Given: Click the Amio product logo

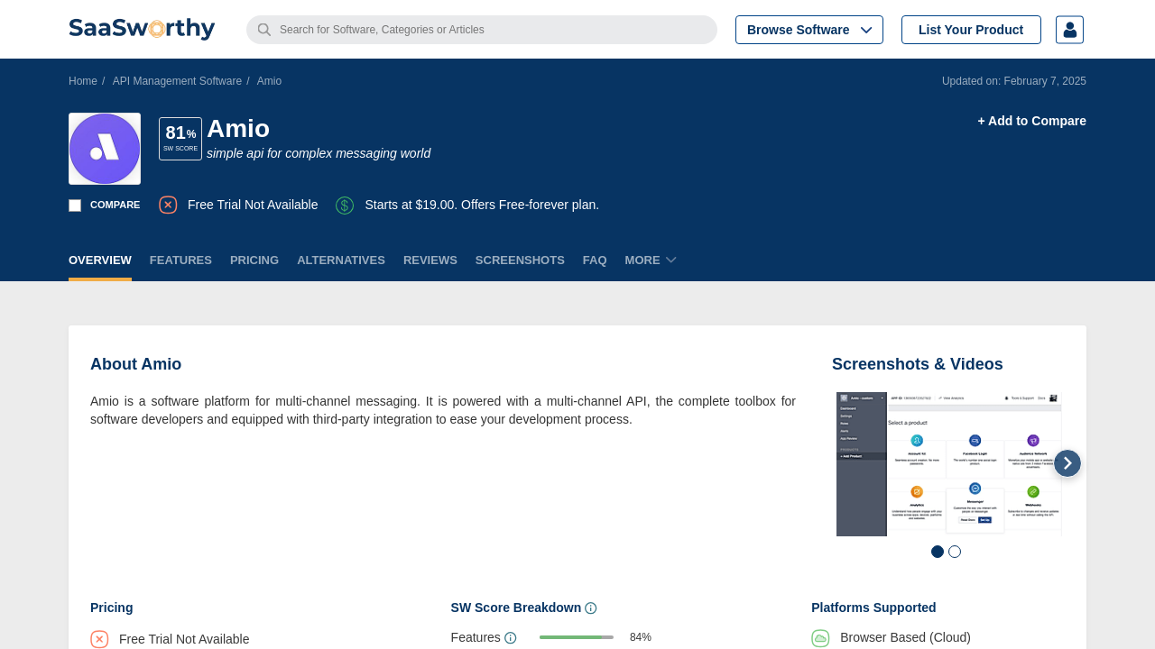Looking at the screenshot, I should (x=105, y=149).
